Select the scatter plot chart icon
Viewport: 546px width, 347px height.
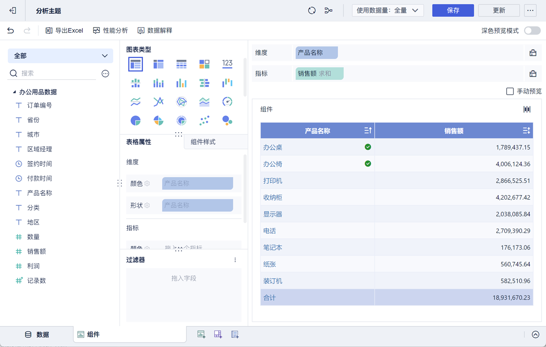tap(205, 120)
